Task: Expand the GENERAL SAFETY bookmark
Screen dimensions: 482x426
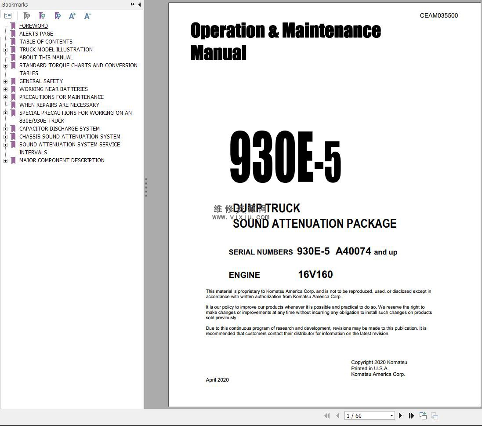Action: click(x=5, y=81)
